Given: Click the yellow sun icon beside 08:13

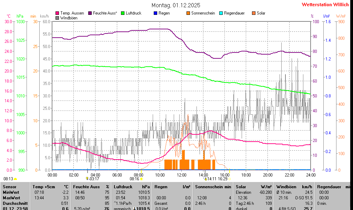Looking at the screenshot, I should [x=16, y=179].
